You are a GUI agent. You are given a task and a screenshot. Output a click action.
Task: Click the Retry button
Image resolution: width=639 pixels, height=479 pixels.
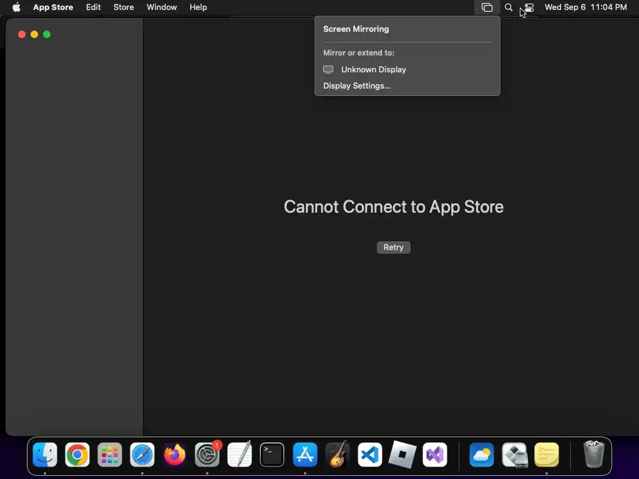tap(393, 247)
